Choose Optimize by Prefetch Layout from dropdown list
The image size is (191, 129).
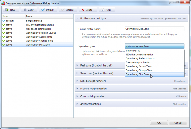(x=155, y=58)
